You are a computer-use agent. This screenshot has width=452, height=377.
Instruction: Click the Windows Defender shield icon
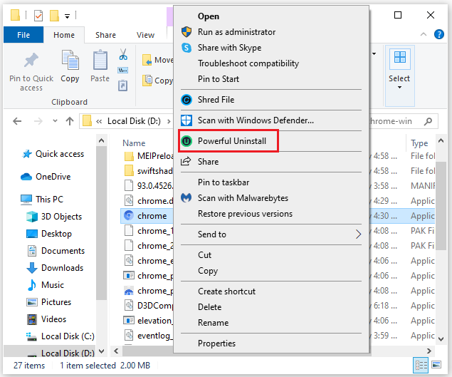click(x=186, y=120)
